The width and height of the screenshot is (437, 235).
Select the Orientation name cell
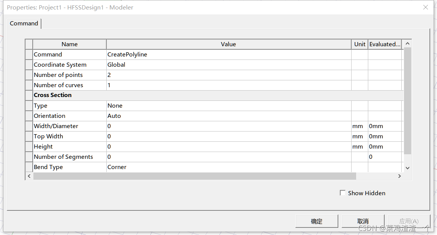coord(69,116)
